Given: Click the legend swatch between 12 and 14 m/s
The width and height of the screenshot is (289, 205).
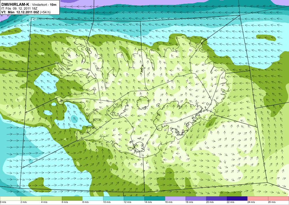Looking at the screenshot, I should (x=134, y=199).
